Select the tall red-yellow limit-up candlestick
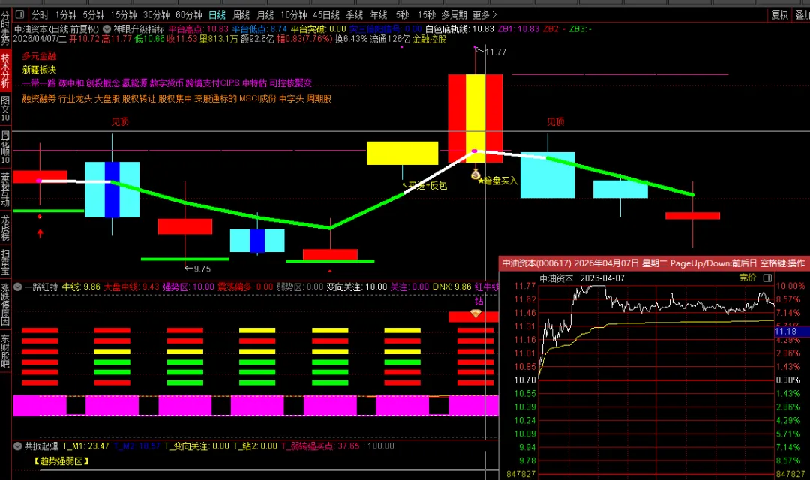Screen dimensions: 810x480 click(x=475, y=118)
